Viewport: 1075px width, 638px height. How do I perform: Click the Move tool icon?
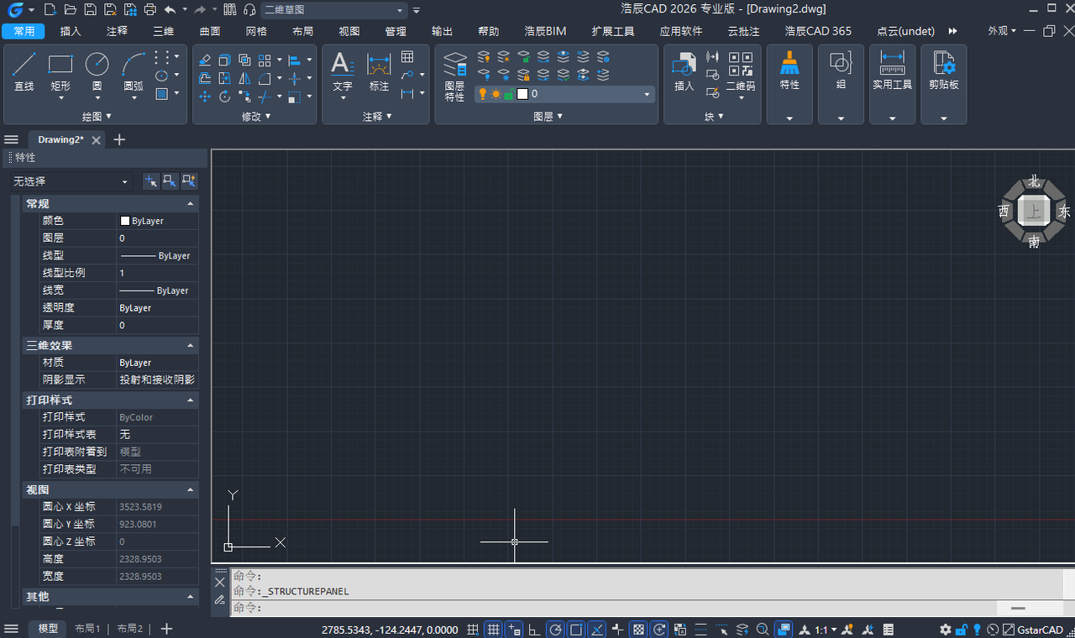(x=205, y=97)
